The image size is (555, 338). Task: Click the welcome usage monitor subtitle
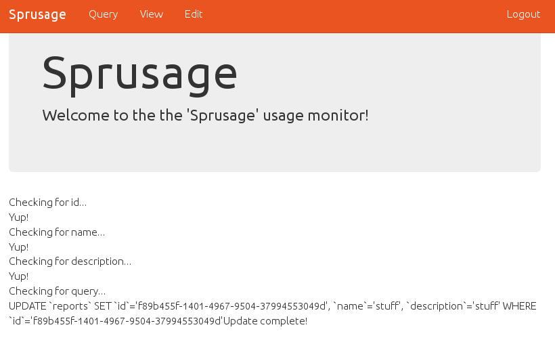pyautogui.click(x=205, y=115)
